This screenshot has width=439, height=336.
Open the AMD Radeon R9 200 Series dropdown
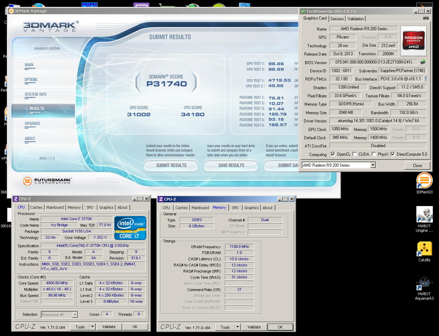[x=373, y=165]
